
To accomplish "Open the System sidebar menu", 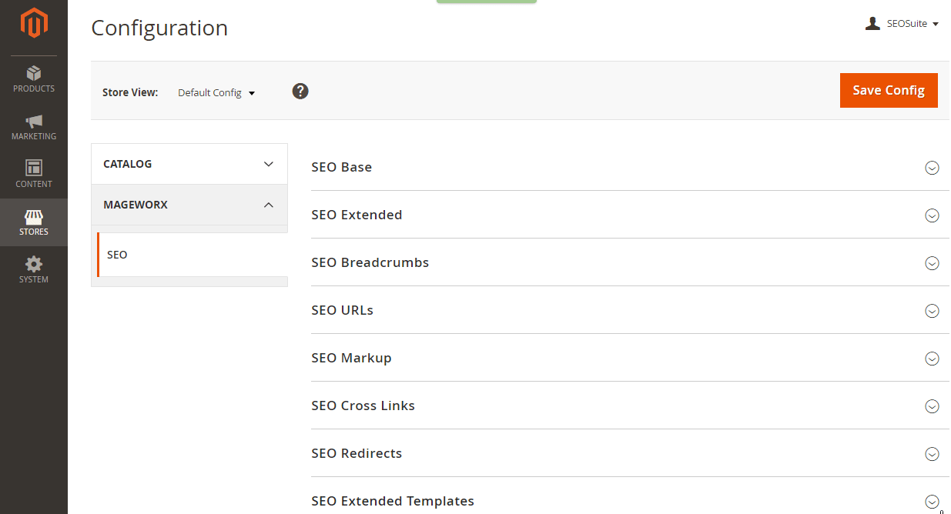I will [x=34, y=270].
